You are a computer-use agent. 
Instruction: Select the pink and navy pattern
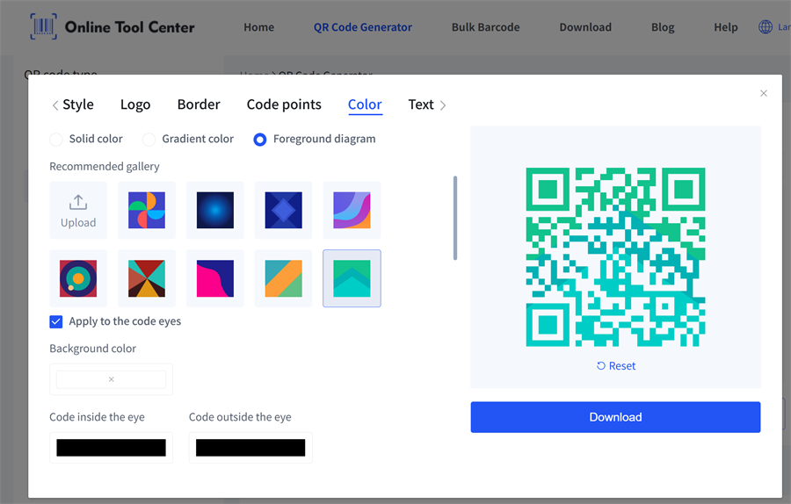click(215, 278)
